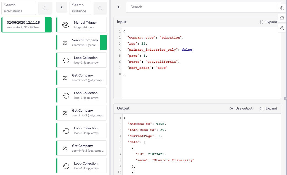287x175 pixels.
Task: Click ZoomInfo icon on first Get Company step
Action: pos(65,78)
